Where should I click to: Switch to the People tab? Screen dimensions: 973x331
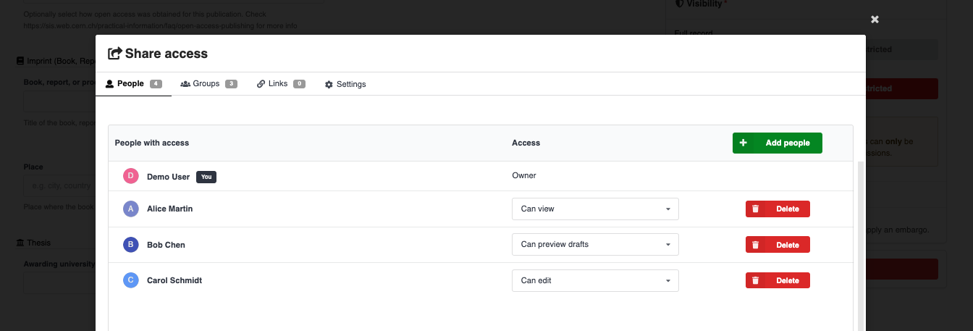pos(134,84)
